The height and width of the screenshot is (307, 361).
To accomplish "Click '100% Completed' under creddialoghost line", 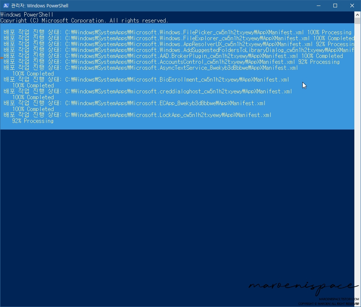I will (33, 97).
